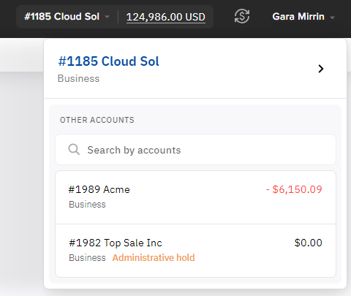Screen dimensions: 351x296
Task: Click the currency exchange refresh icon
Action: pyautogui.click(x=242, y=16)
